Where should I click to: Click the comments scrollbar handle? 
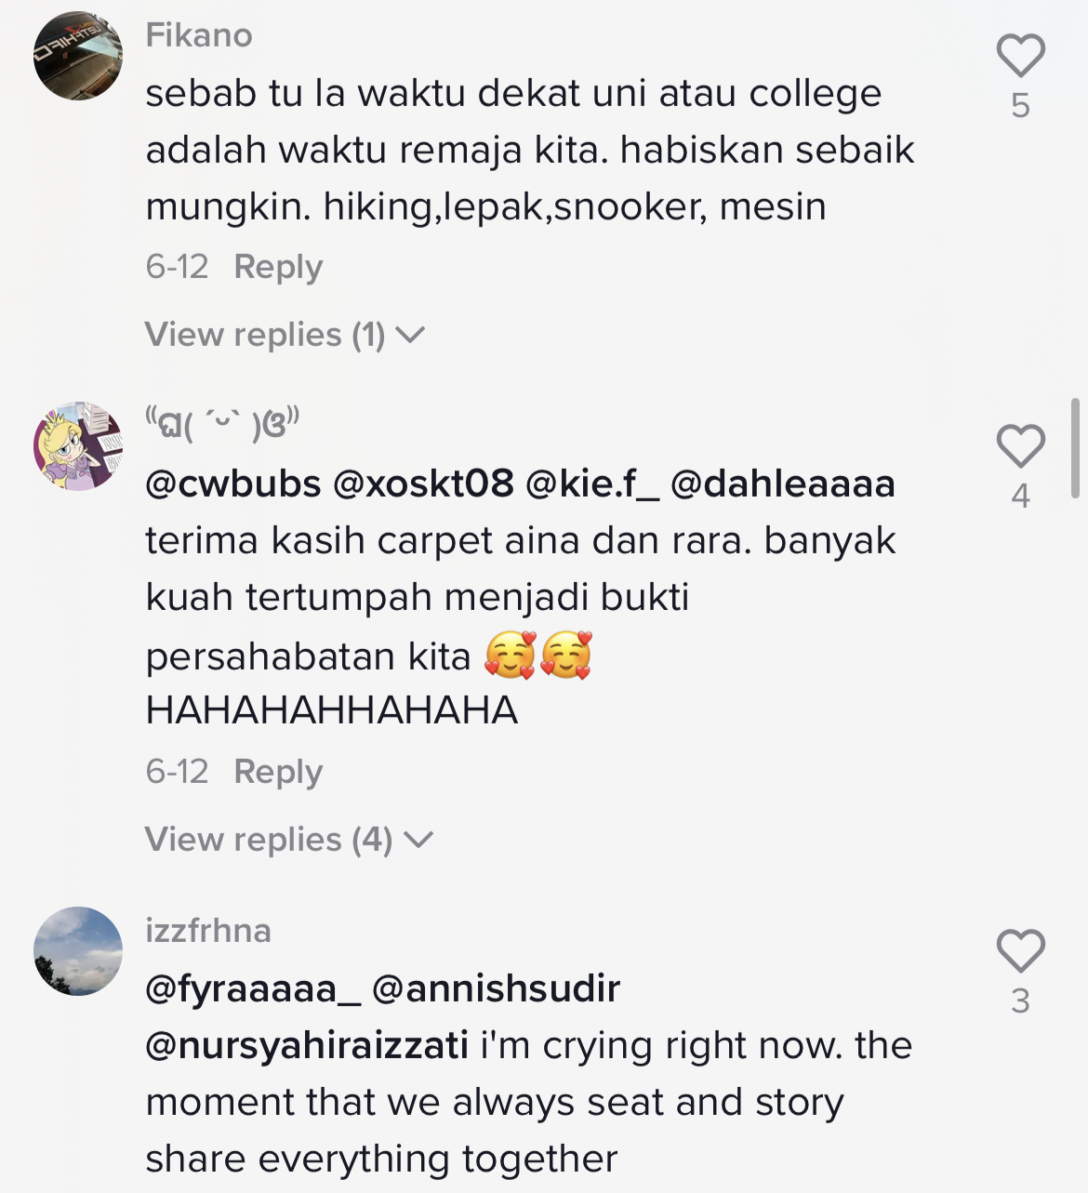[x=1075, y=448]
